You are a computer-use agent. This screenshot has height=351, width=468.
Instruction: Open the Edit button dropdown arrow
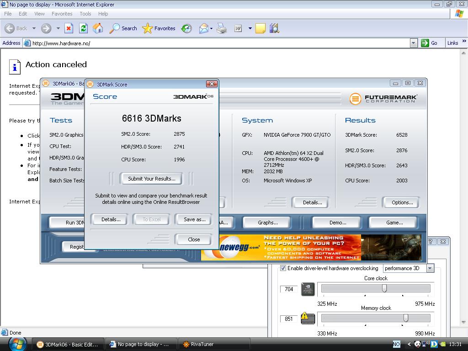250,28
